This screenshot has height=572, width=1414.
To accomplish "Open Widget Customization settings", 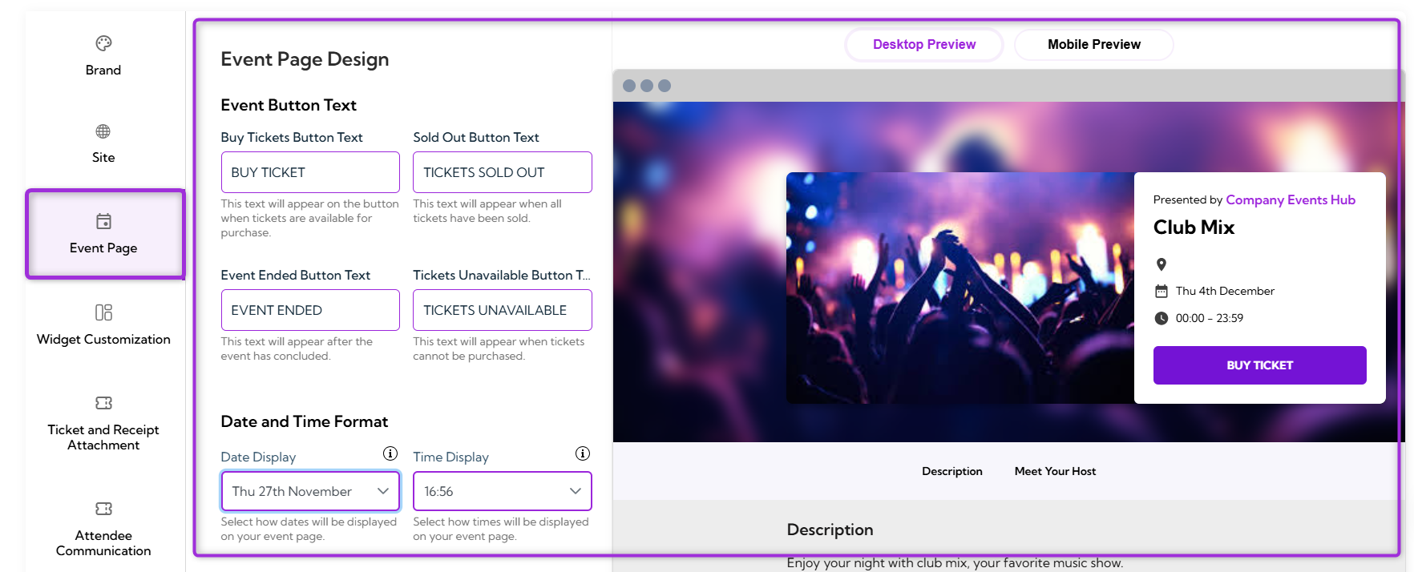I will coord(103,324).
